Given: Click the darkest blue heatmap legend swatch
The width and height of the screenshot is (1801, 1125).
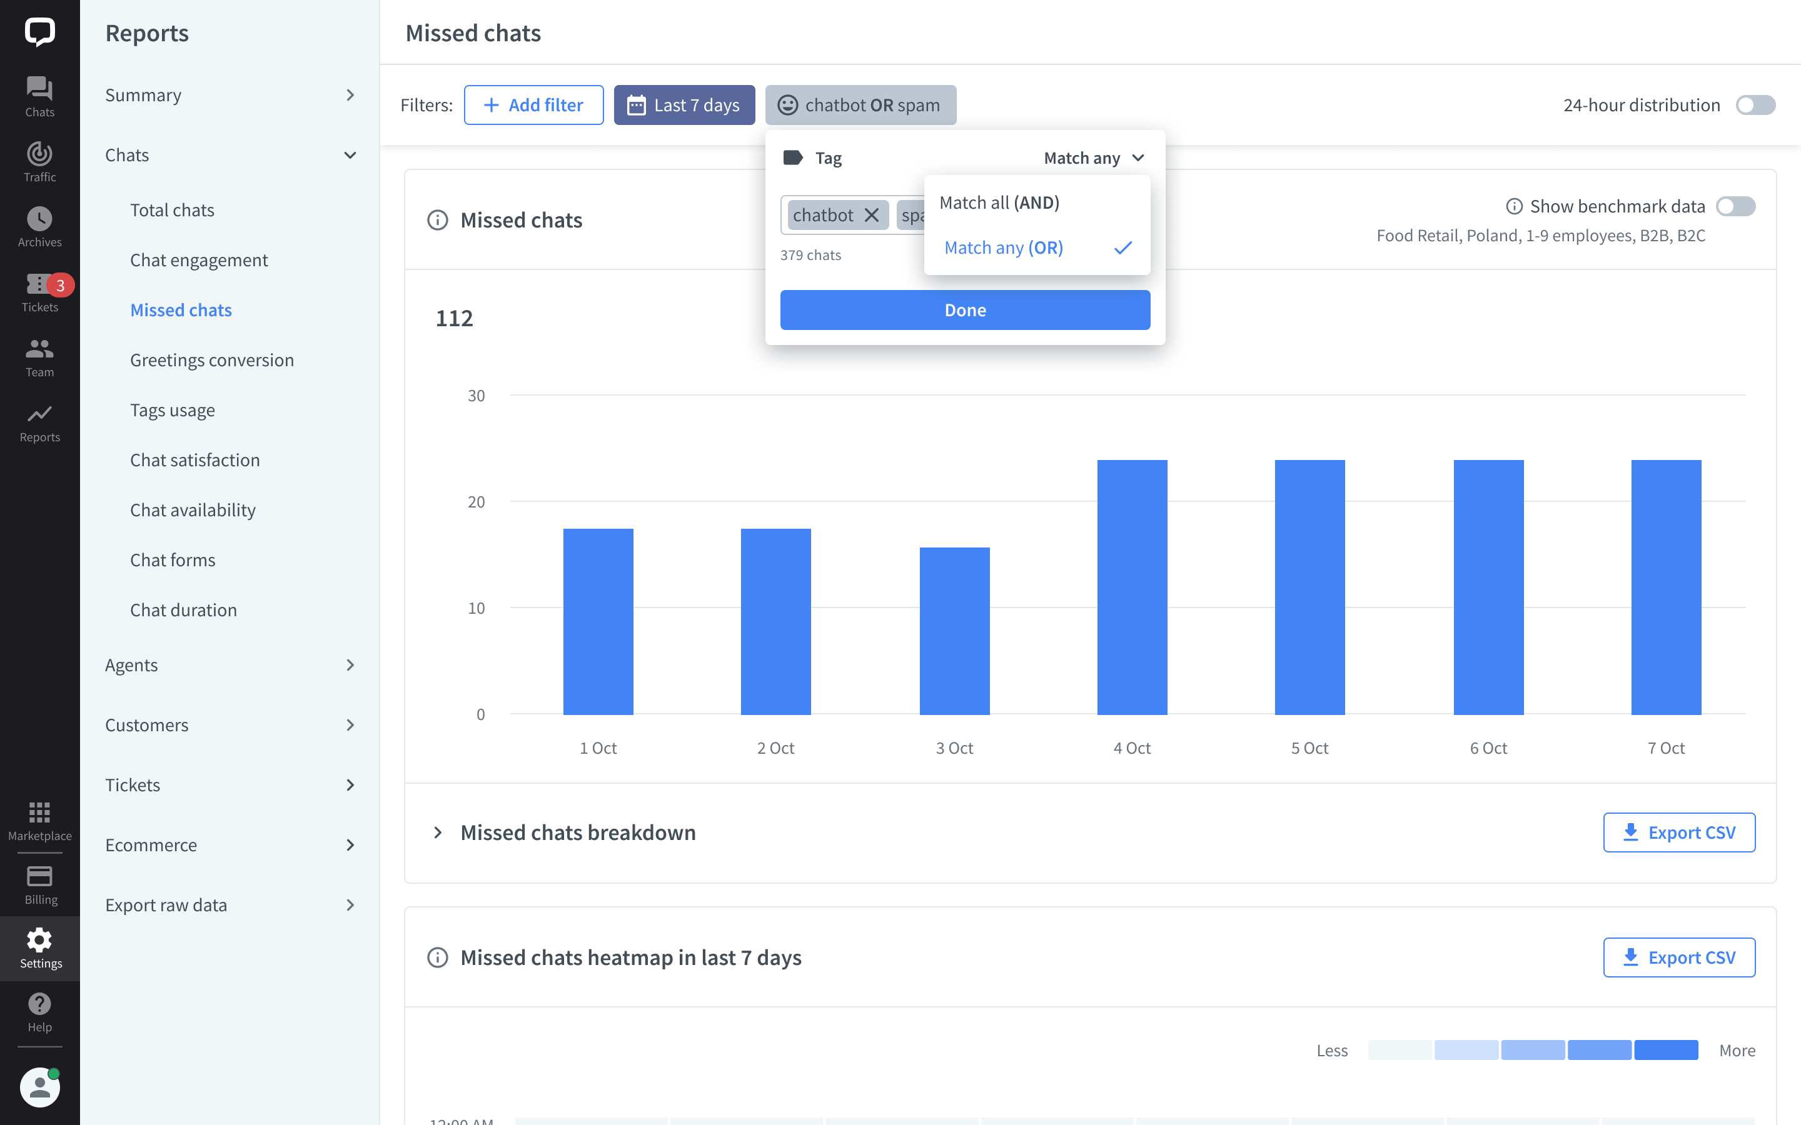Looking at the screenshot, I should 1665,1050.
